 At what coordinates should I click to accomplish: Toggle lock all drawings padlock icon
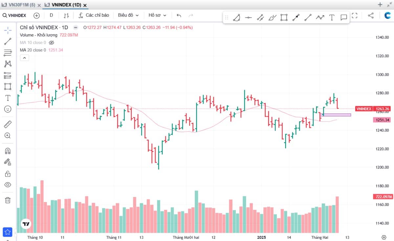click(8, 173)
